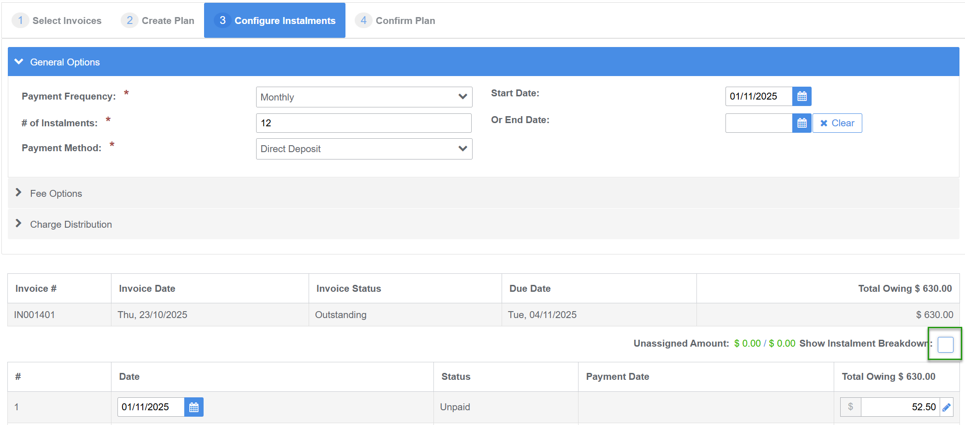Open the Start Date calendar picker
Viewport: 965px width, 425px height.
[x=801, y=96]
